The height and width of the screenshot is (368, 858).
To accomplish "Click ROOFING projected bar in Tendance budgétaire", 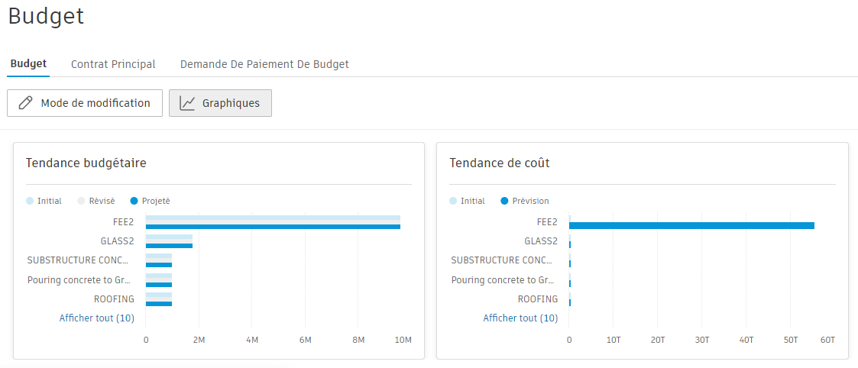I will click(159, 304).
